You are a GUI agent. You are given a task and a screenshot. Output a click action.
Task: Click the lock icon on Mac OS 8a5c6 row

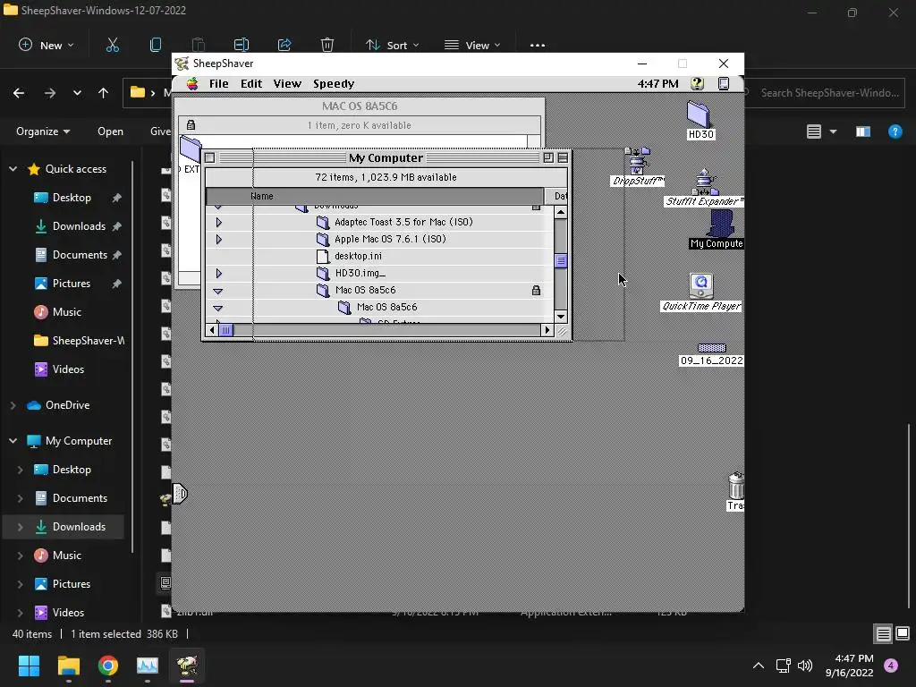(x=536, y=290)
